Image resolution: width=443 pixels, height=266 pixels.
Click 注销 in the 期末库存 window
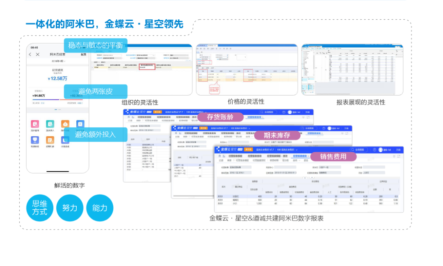click(x=346, y=128)
